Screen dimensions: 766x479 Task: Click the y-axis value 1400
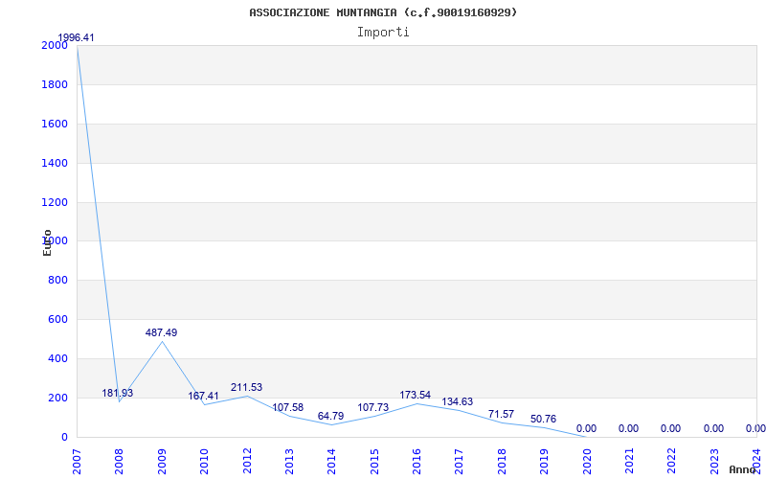point(55,163)
